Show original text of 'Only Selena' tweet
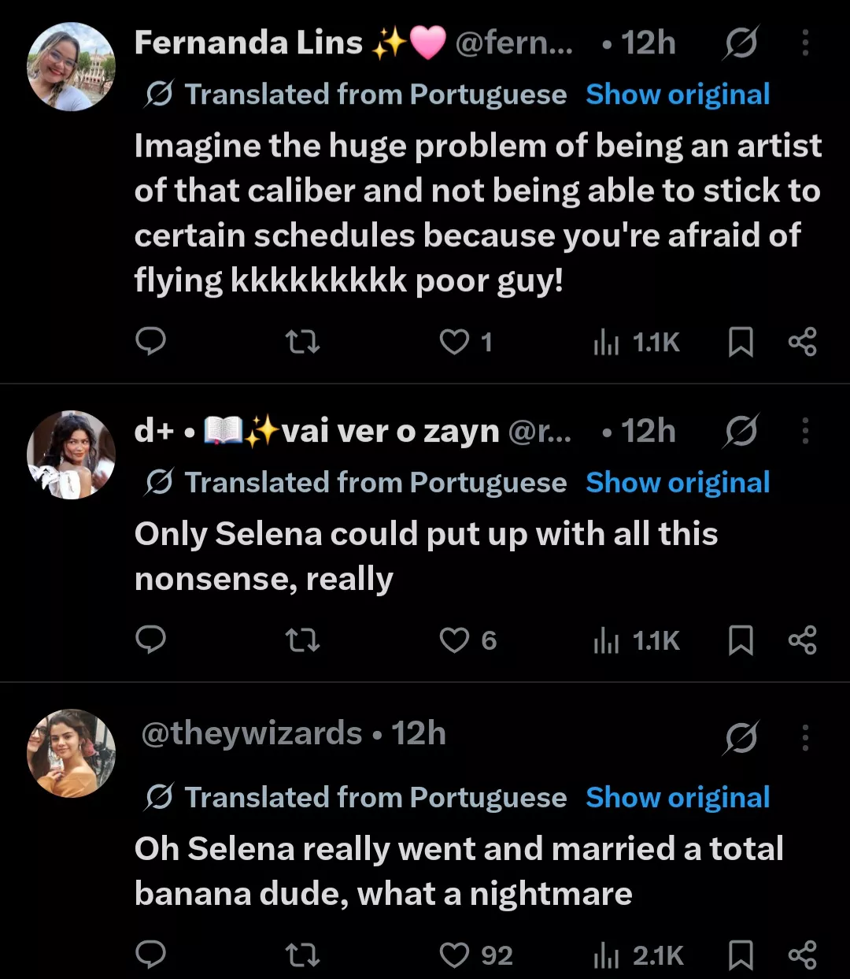The height and width of the screenshot is (979, 850). coord(678,483)
